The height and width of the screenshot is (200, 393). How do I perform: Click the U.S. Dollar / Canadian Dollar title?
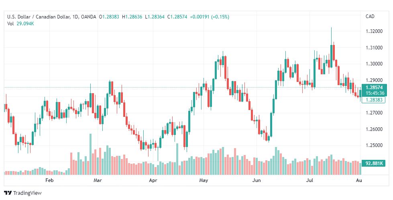tap(38, 17)
